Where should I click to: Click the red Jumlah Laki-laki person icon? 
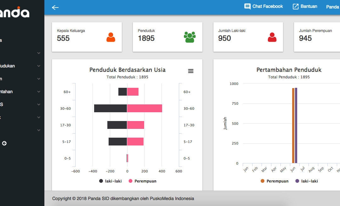click(272, 37)
